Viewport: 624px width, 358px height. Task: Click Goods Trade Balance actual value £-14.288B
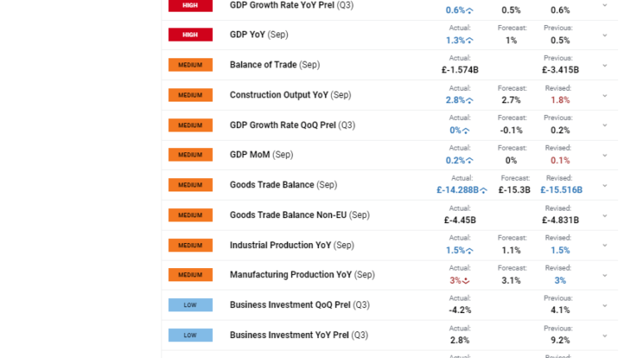pos(458,190)
